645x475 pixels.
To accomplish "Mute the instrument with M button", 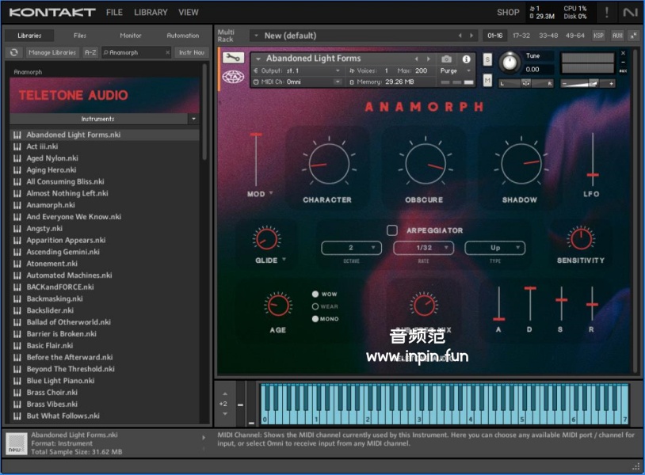I will (487, 81).
